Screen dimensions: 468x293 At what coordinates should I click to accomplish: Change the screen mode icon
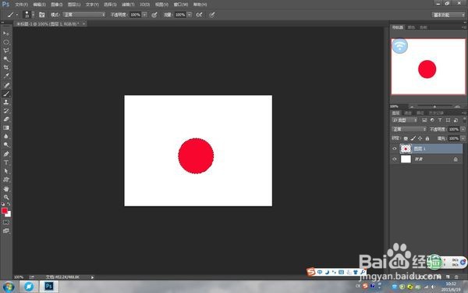(x=6, y=230)
